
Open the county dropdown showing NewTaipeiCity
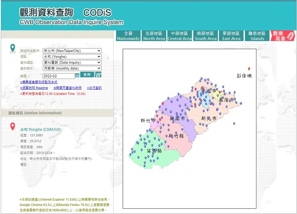(x=72, y=51)
